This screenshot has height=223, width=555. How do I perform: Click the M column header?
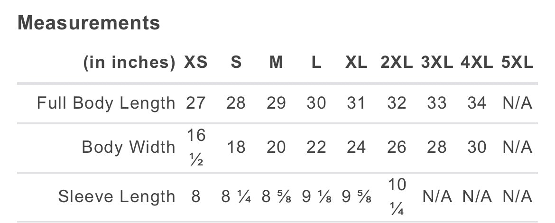click(x=276, y=63)
